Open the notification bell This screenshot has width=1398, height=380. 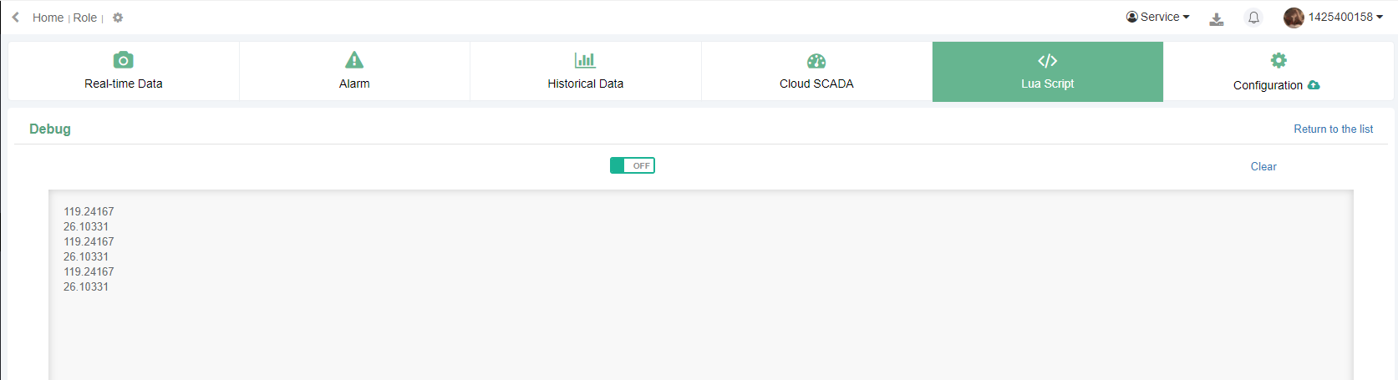coord(1253,18)
